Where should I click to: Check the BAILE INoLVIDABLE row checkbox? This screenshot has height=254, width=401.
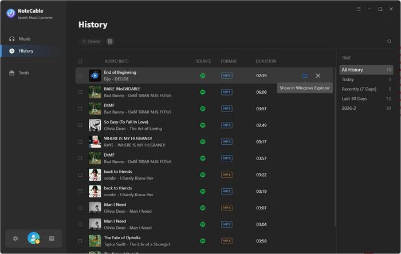tap(80, 92)
